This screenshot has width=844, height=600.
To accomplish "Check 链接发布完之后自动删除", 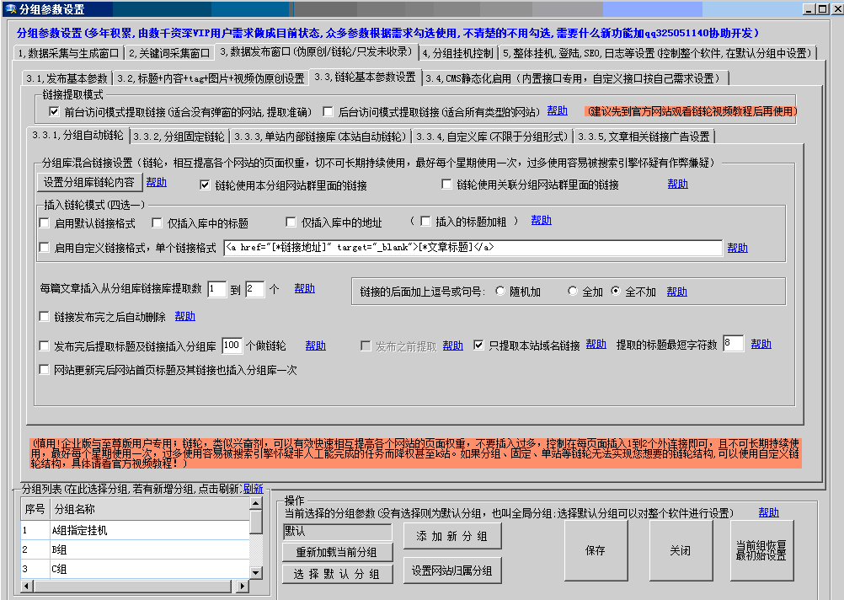I will (x=44, y=317).
